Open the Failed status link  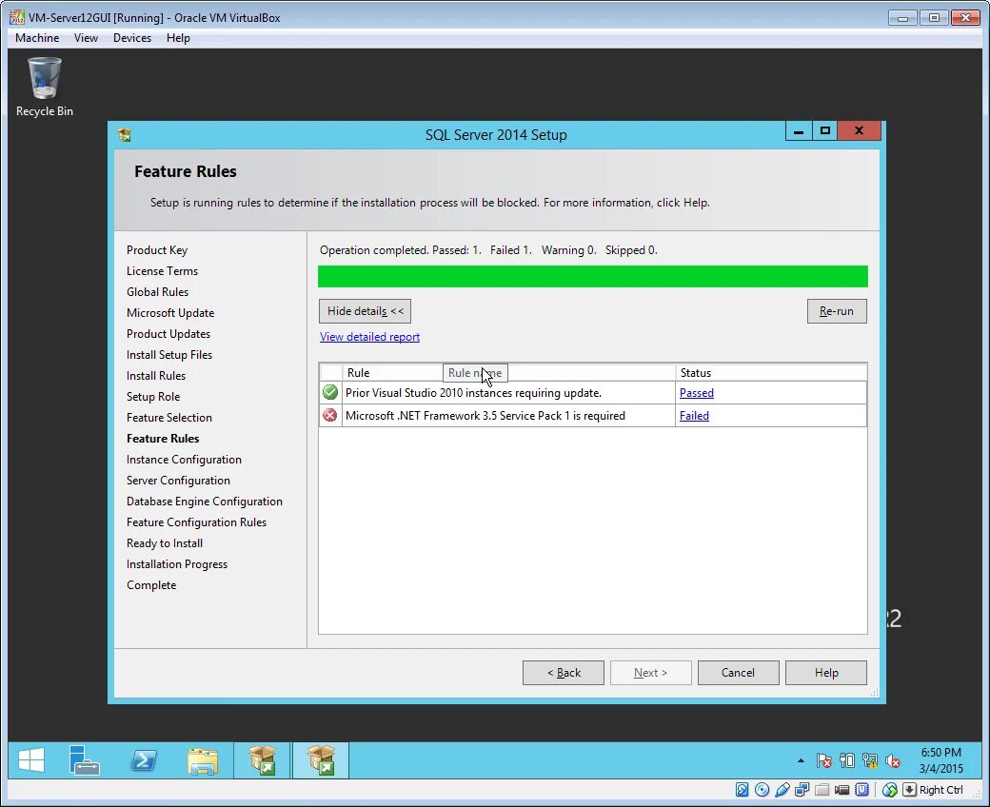[694, 416]
